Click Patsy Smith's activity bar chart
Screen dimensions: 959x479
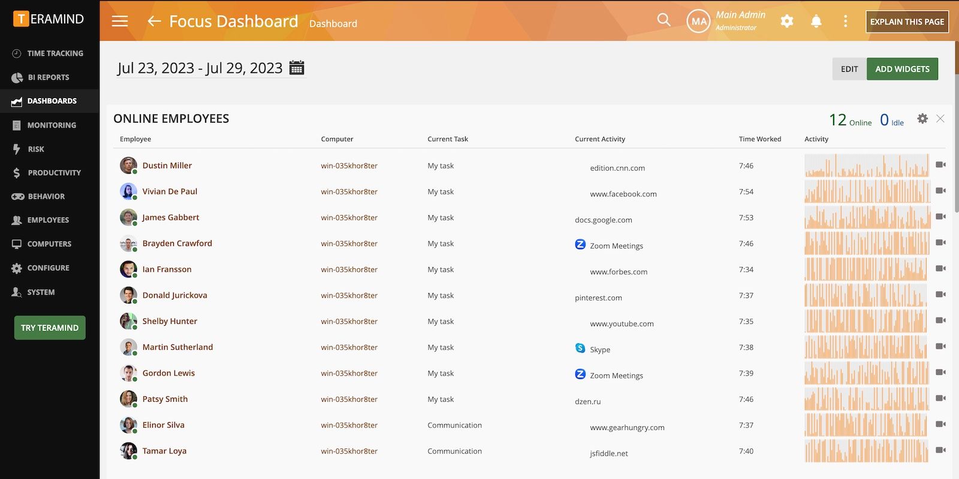point(867,399)
